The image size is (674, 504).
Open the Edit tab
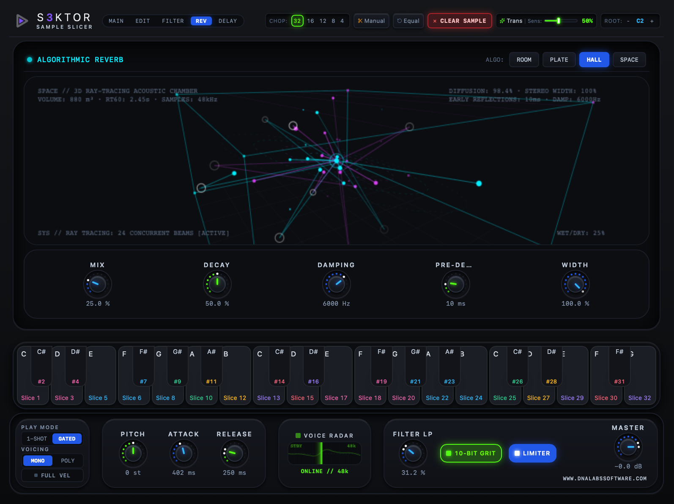tap(143, 21)
